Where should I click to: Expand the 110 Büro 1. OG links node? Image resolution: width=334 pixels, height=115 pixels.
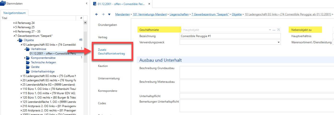click(21, 89)
